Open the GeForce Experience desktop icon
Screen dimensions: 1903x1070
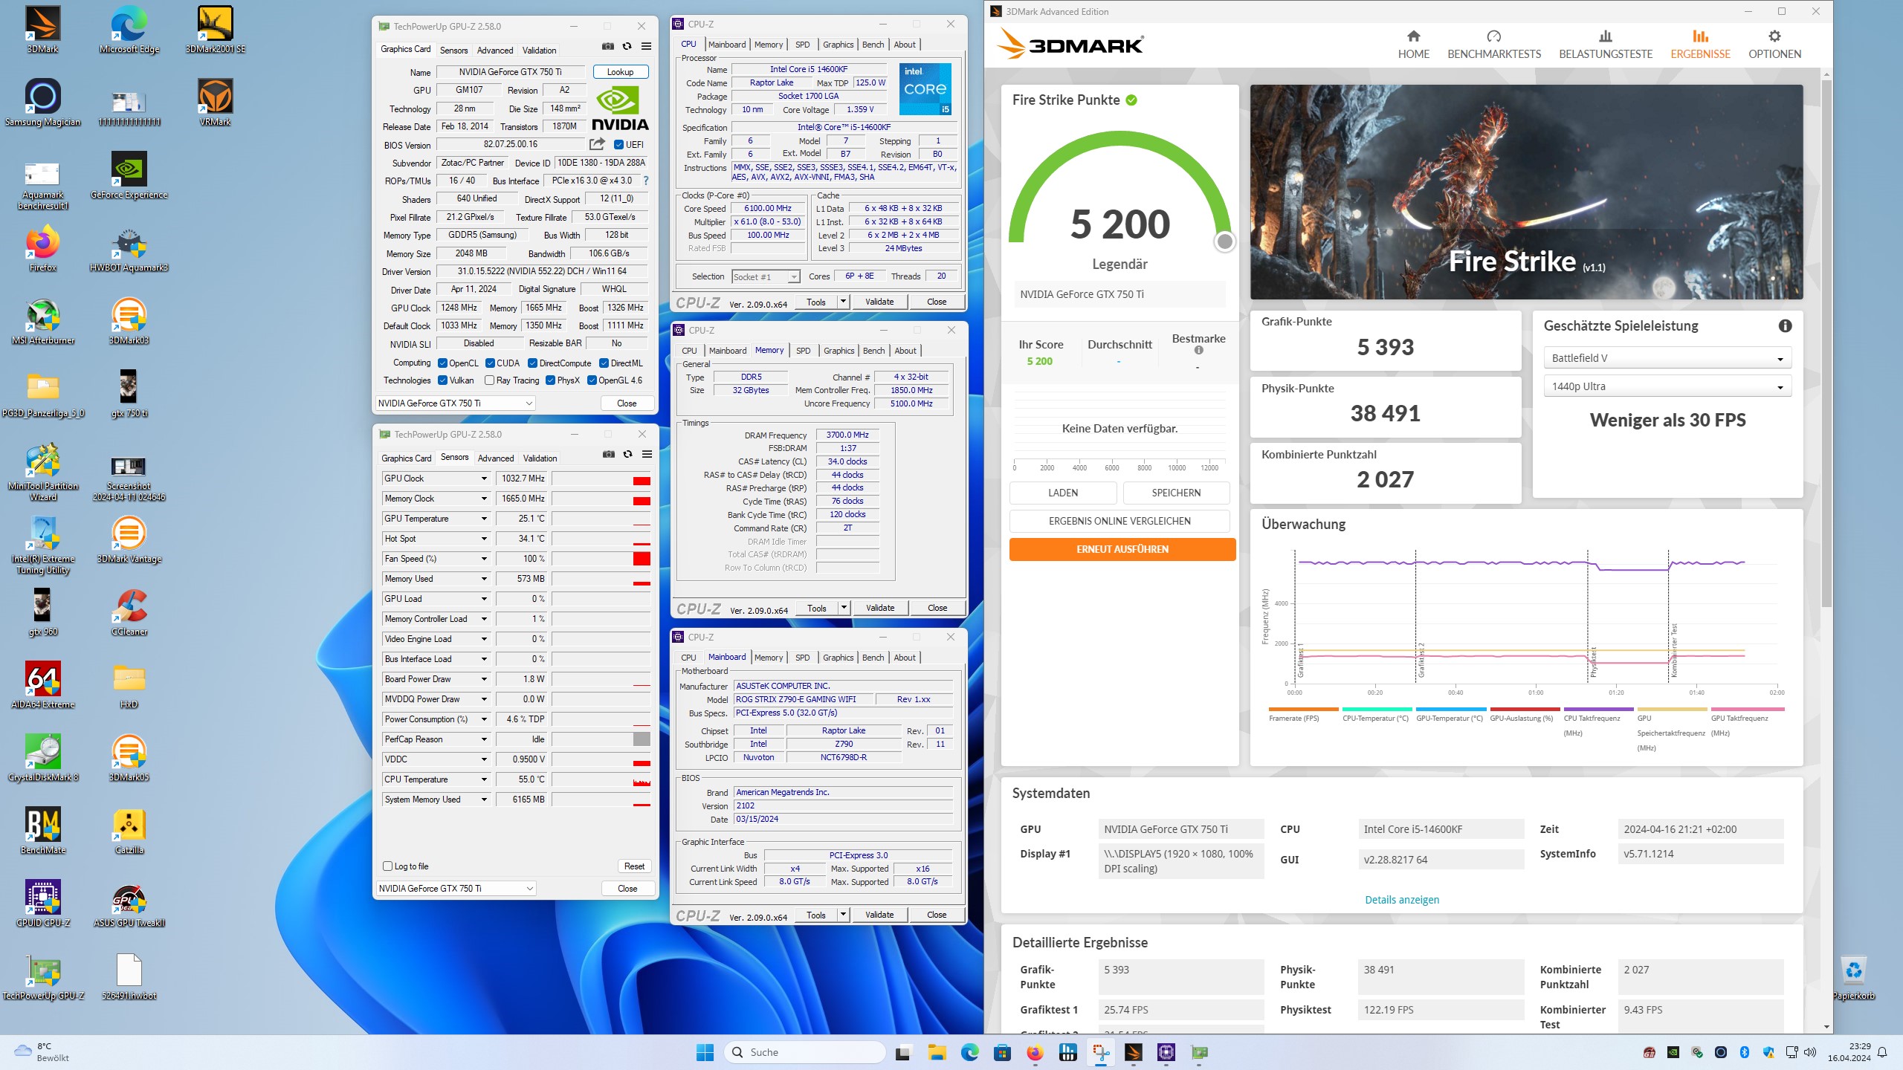pos(129,175)
